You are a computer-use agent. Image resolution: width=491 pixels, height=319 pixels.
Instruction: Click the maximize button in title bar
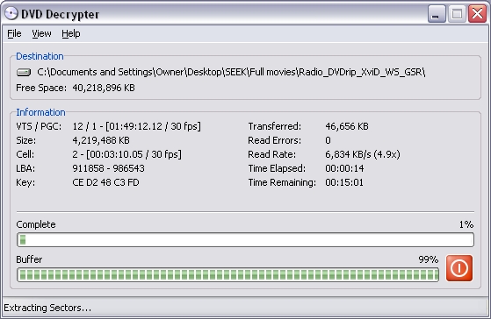(457, 14)
